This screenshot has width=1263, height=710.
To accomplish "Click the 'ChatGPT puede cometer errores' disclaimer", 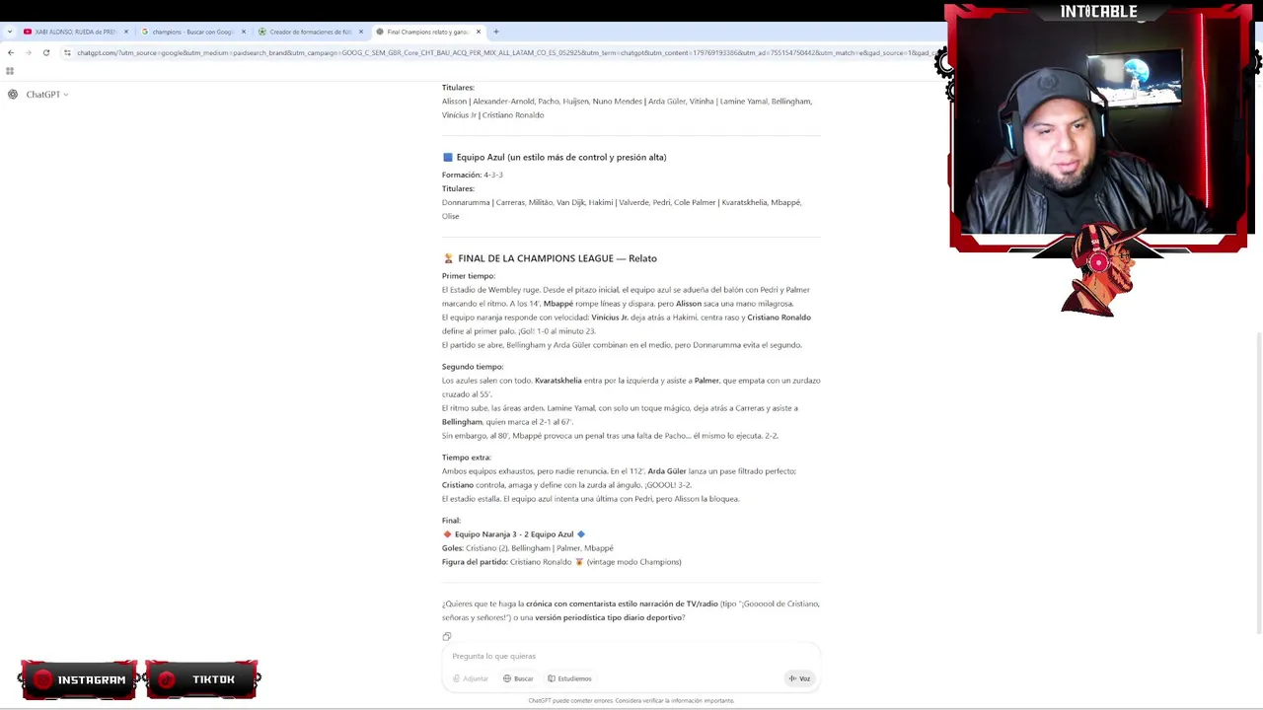I will click(x=631, y=700).
